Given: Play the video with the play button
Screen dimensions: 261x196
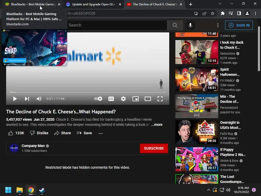Looking at the screenshot, I should point(15,99).
